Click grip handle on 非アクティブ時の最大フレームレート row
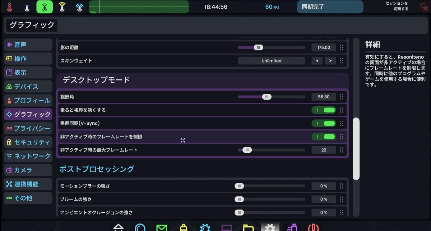This screenshot has height=231, width=431. (x=342, y=150)
